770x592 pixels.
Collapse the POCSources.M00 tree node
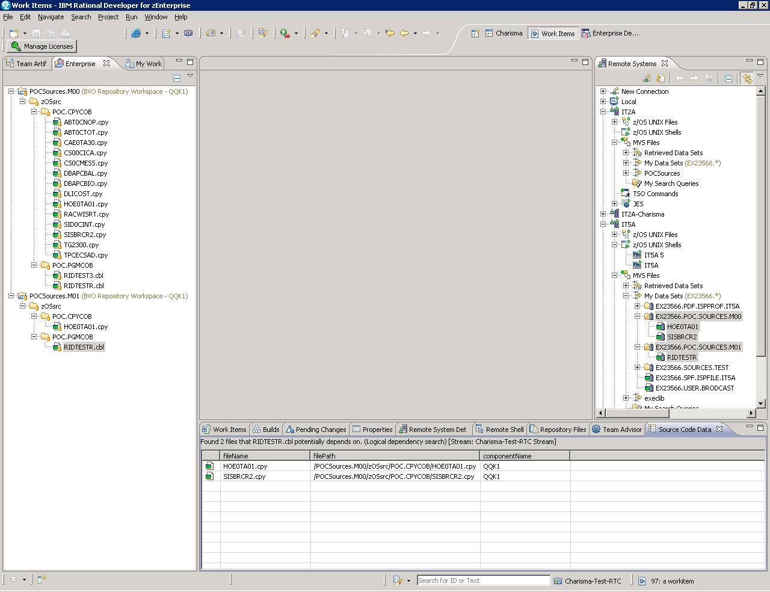point(11,91)
